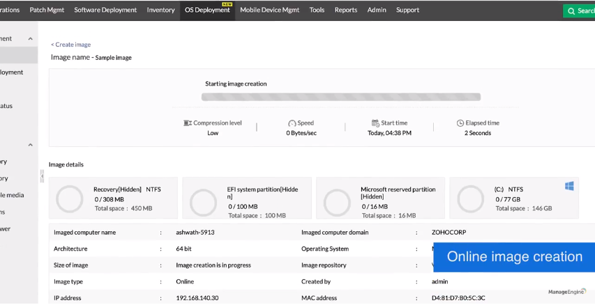Select the highlighted sidebar menu item
Screen dimensions: 595x305
(x=19, y=55)
